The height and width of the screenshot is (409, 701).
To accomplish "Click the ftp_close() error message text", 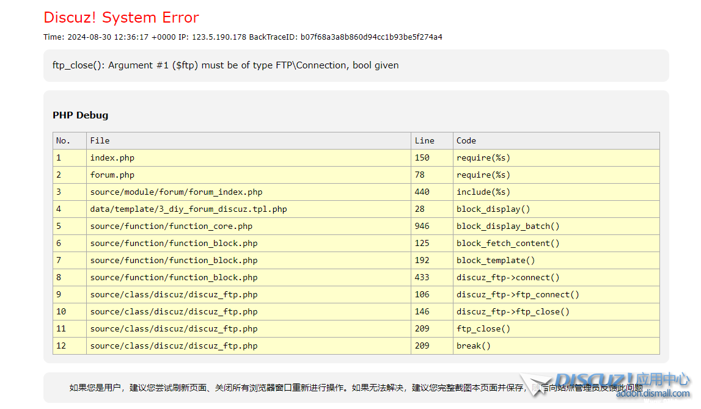I will coord(226,65).
